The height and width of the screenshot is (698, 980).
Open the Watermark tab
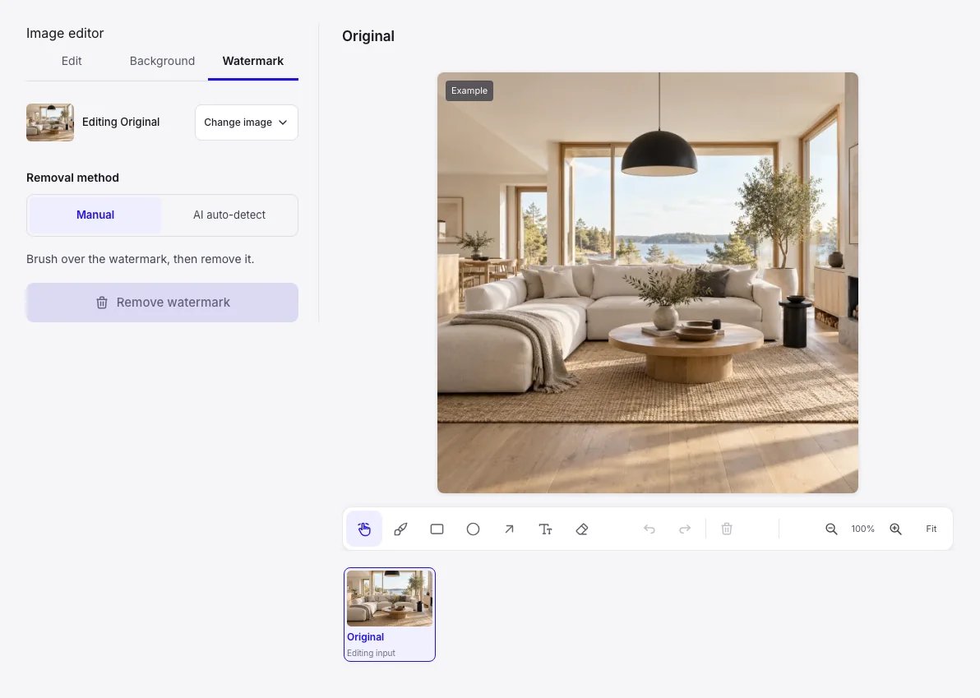click(x=253, y=61)
